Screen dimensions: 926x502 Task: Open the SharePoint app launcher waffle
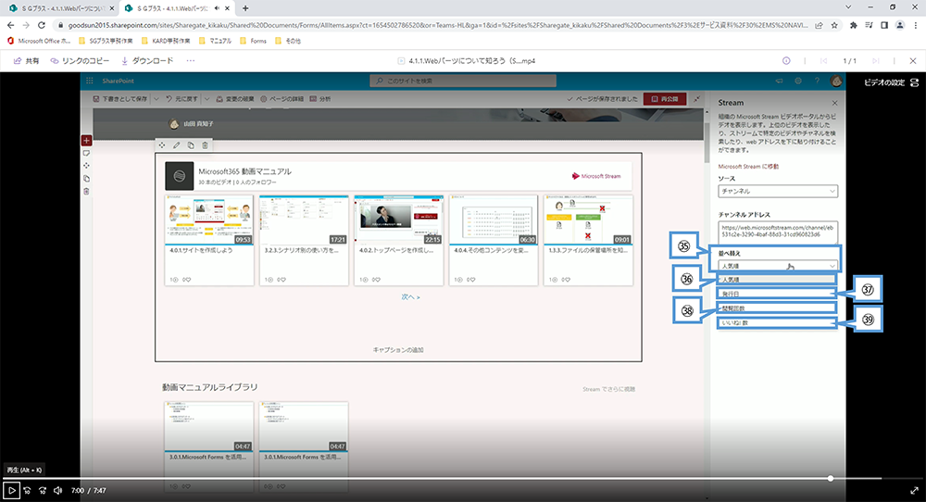(x=90, y=81)
